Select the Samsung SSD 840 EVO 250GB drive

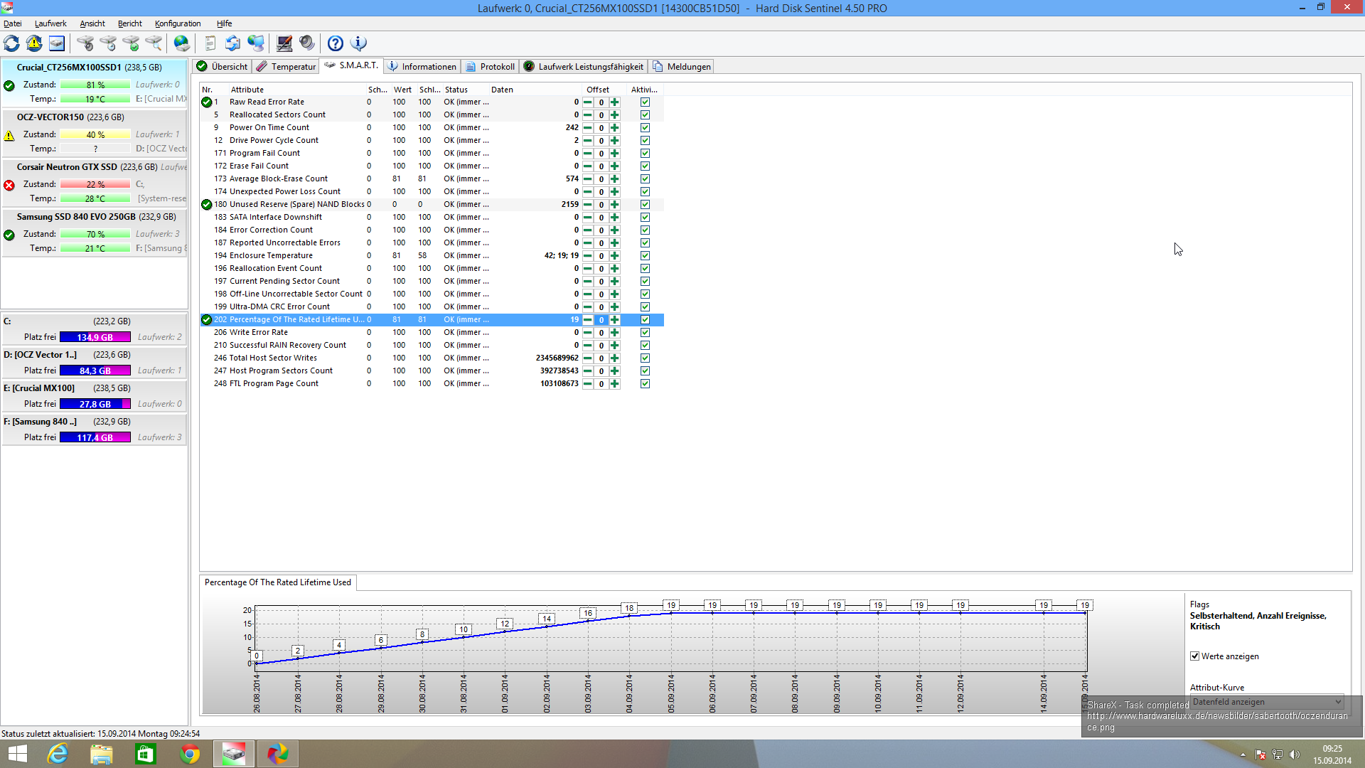pyautogui.click(x=95, y=233)
